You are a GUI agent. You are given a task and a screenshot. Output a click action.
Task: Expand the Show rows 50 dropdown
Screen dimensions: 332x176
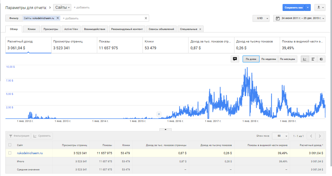[x=280, y=136]
